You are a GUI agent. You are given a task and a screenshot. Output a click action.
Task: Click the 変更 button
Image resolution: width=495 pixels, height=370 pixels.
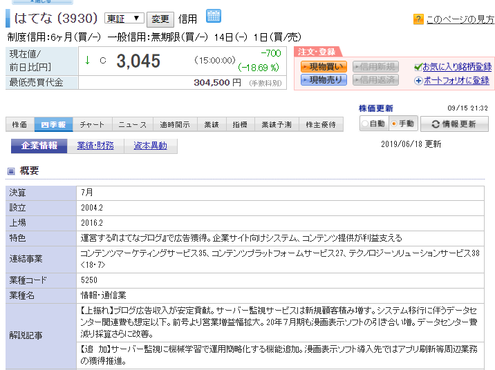tap(160, 19)
